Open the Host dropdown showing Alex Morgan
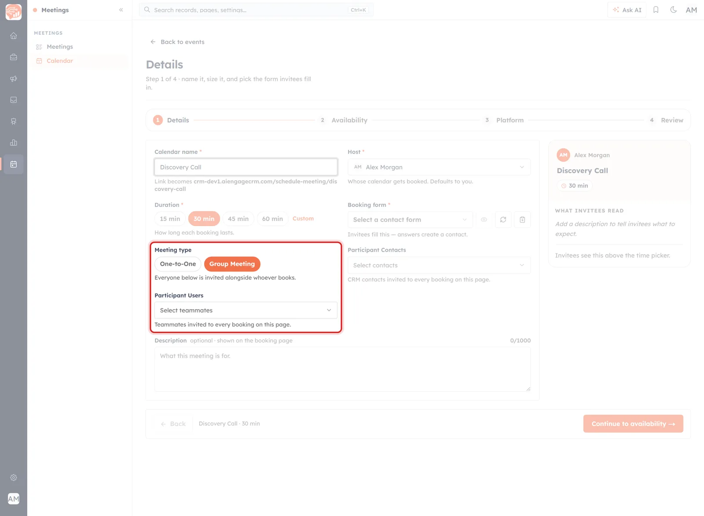Image resolution: width=704 pixels, height=516 pixels. [x=439, y=167]
